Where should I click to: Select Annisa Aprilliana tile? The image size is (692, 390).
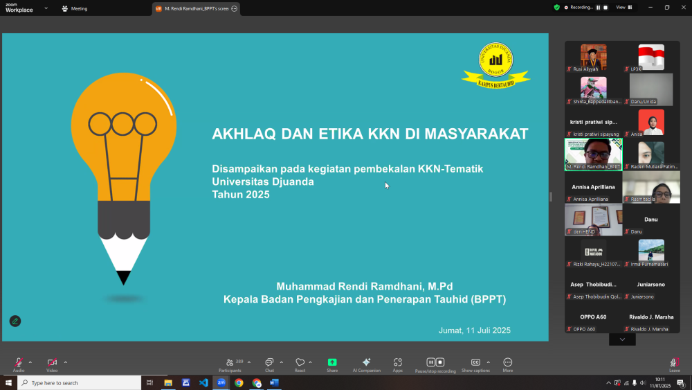point(594,187)
